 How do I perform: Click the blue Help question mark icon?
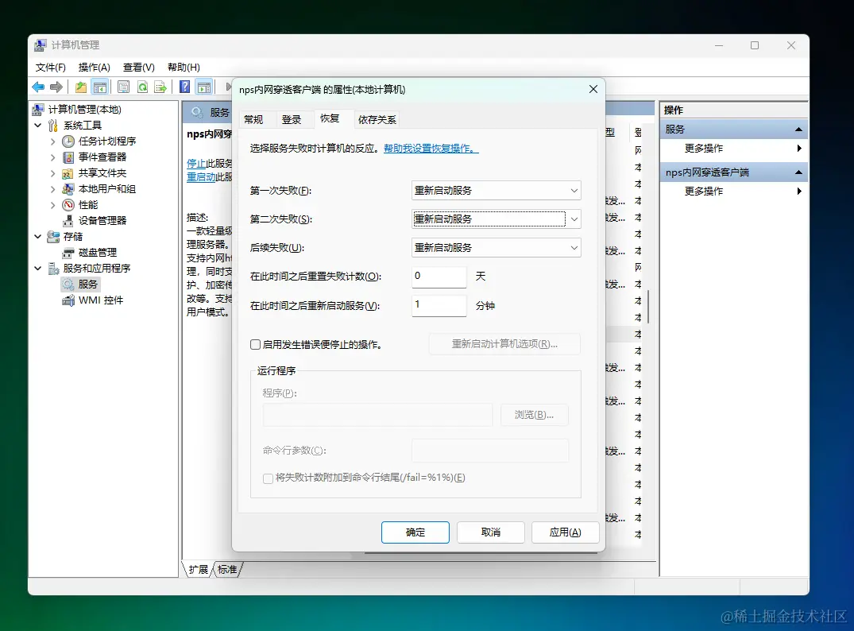185,87
